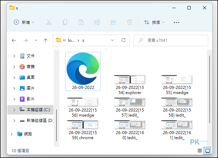Click the lo... breadcrumb in address bar
Image resolution: width=218 pixels, height=158 pixels.
pos(71,40)
